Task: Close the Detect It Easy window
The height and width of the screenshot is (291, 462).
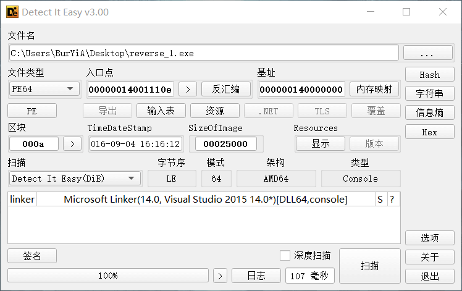Action: click(x=443, y=12)
